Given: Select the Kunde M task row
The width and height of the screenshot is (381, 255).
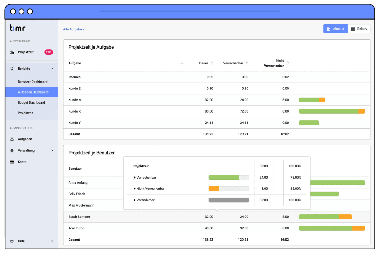Looking at the screenshot, I should point(217,100).
